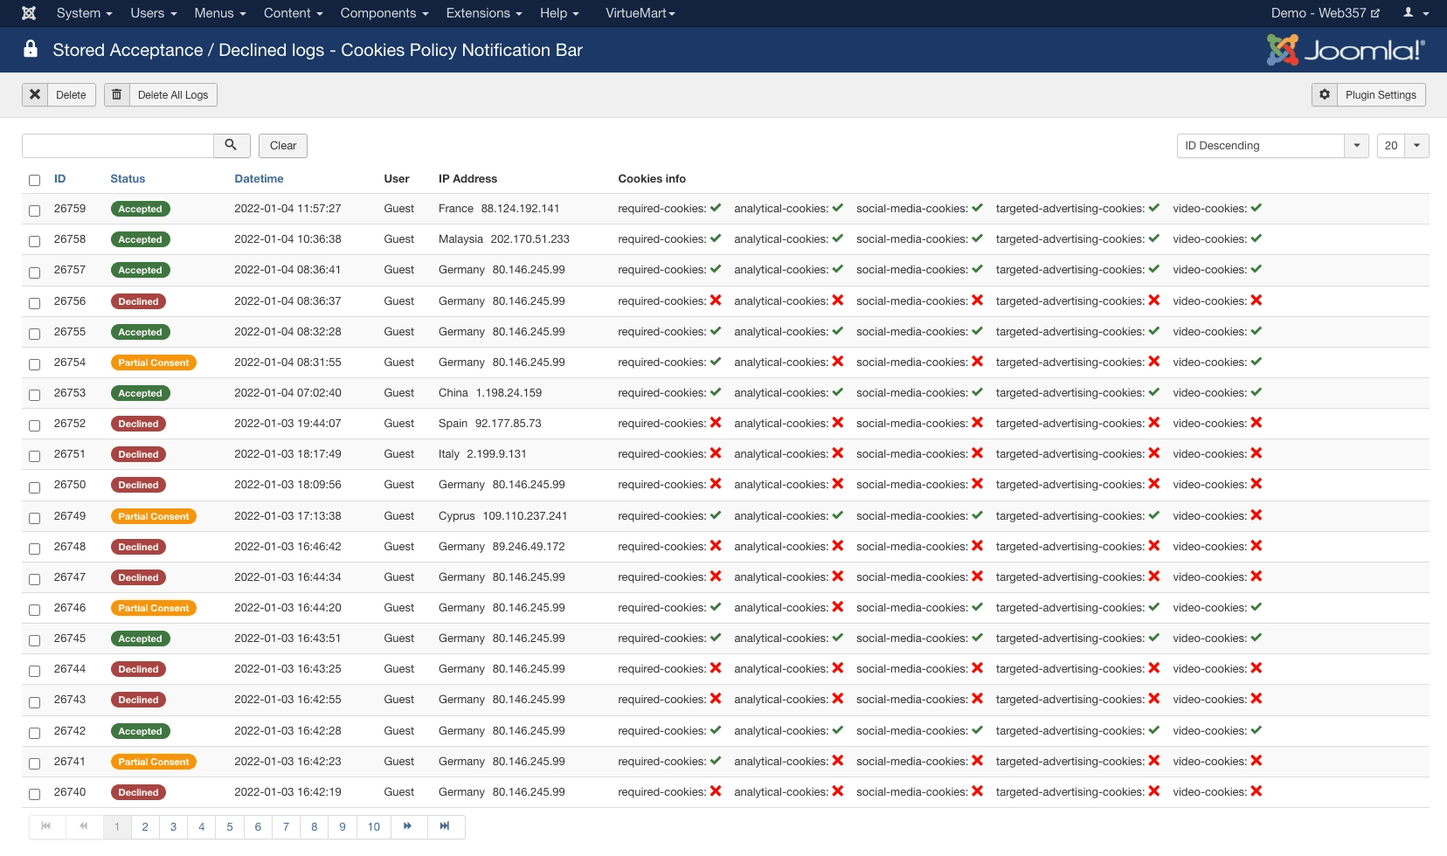Image resolution: width=1447 pixels, height=856 pixels.
Task: Go to next page using forward arrows
Action: [407, 826]
